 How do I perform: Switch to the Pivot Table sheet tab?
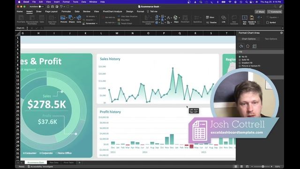pos(68,162)
